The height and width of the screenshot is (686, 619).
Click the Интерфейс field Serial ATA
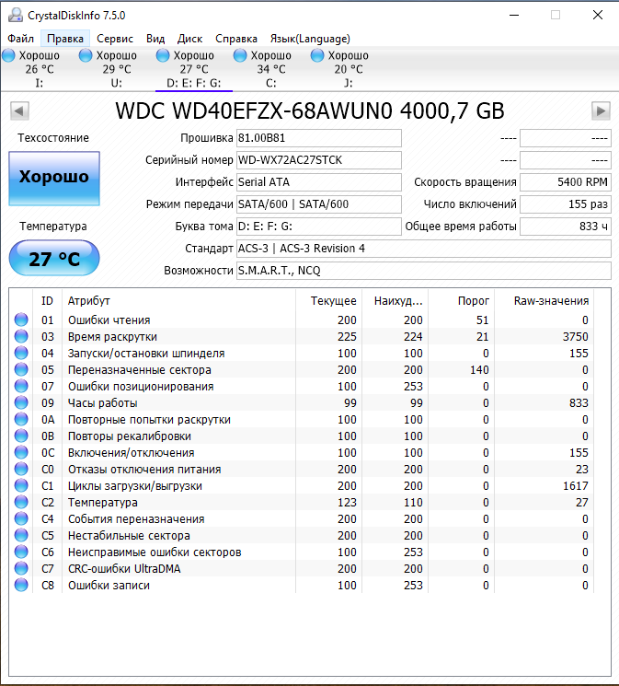[x=318, y=182]
